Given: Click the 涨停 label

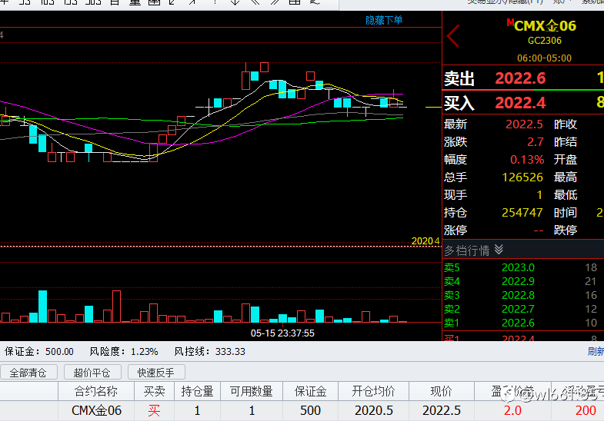Looking at the screenshot, I should [456, 230].
